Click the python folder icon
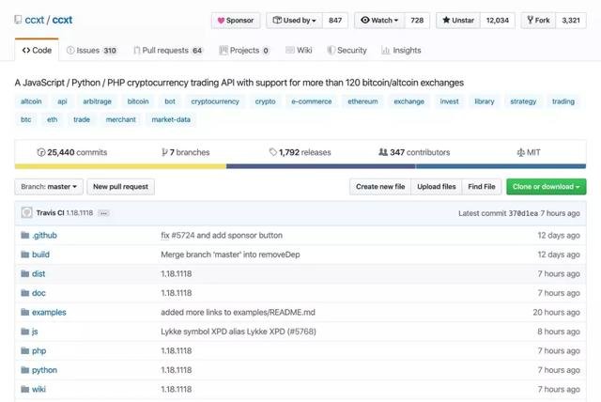Image resolution: width=601 pixels, height=402 pixels. pos(25,370)
